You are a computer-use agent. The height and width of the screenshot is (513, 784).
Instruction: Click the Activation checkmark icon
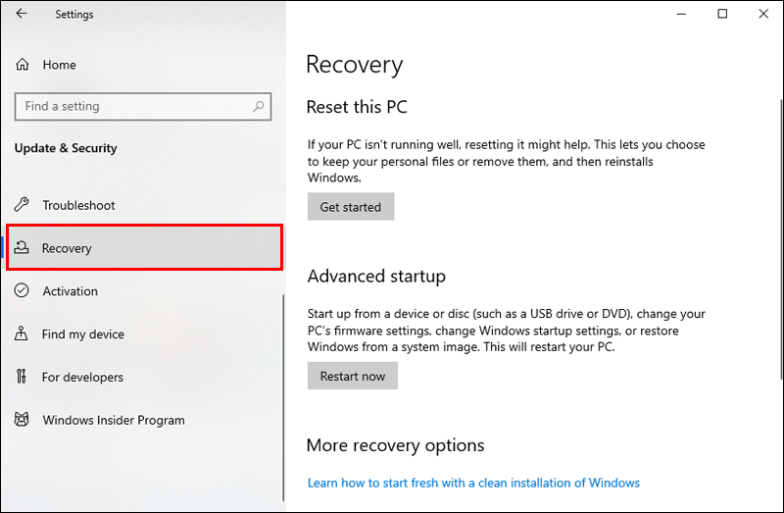(23, 291)
